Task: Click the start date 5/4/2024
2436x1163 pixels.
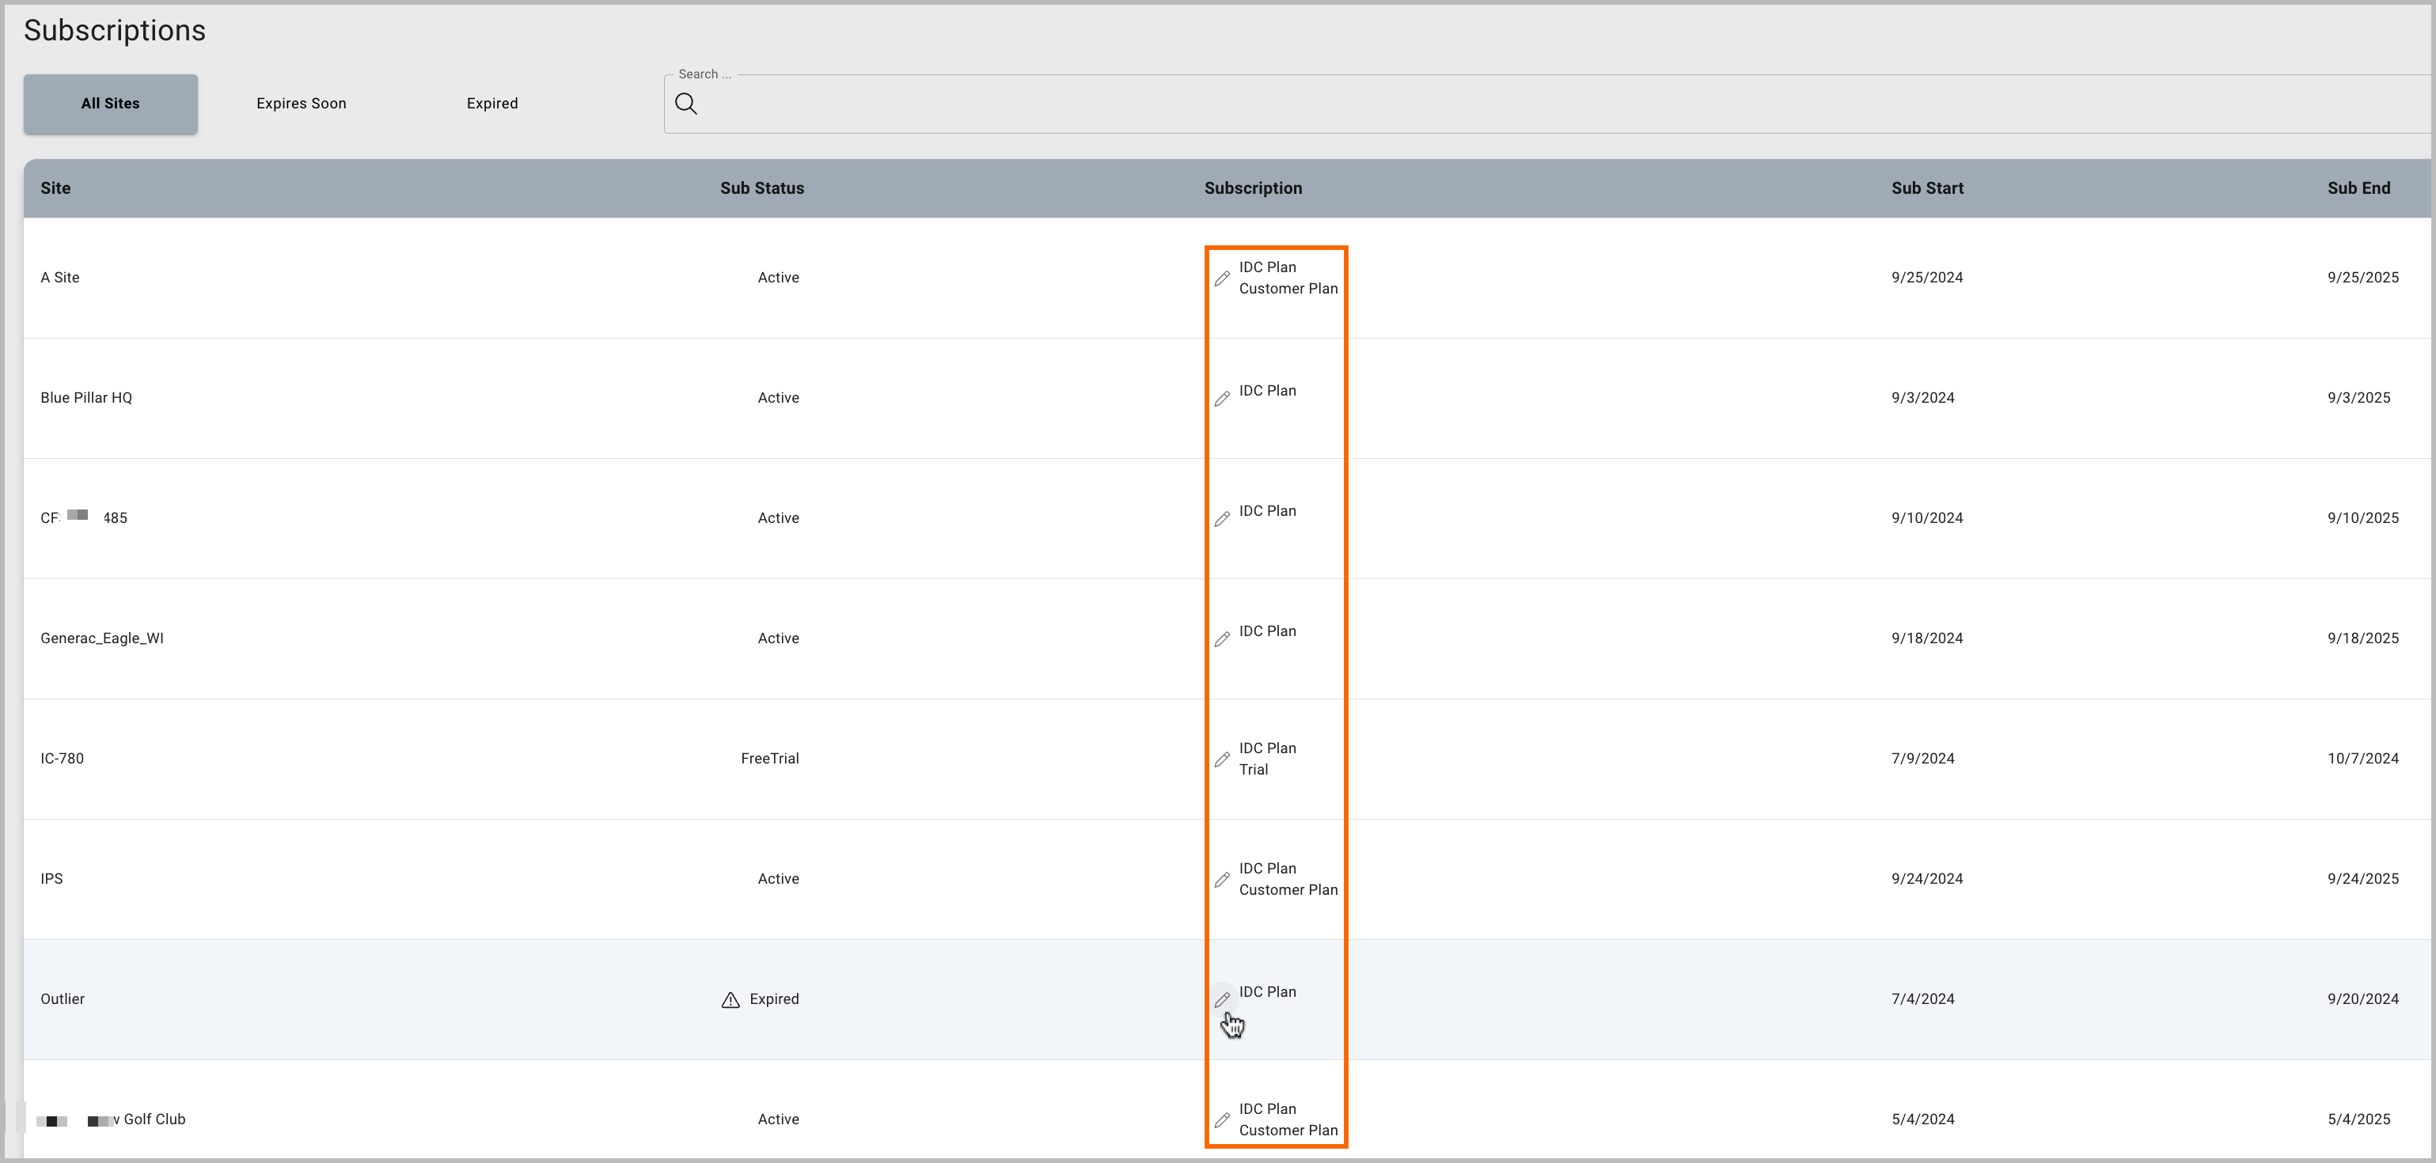Action: point(1922,1119)
